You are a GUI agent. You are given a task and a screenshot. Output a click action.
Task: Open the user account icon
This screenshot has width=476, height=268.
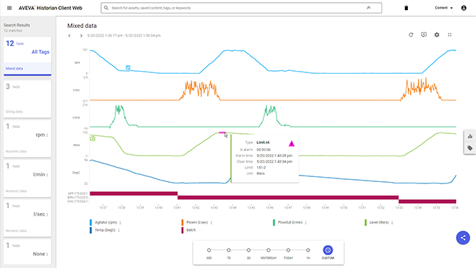pyautogui.click(x=464, y=8)
